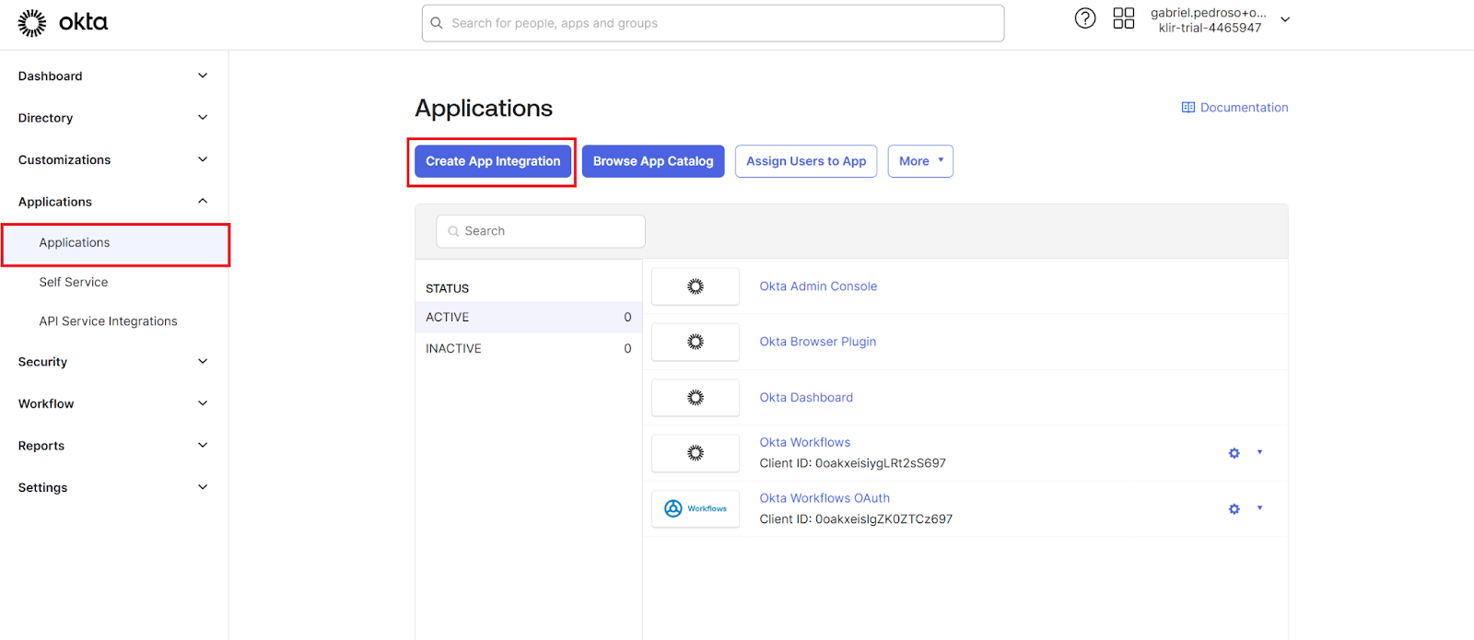Open API Service Integrations menu item
Viewport: 1474px width, 640px height.
tap(108, 321)
